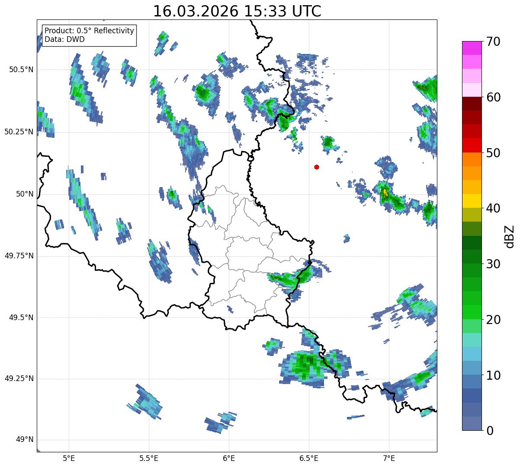Click the yellow high-reflectivity core near 7°E, 50°N
Screen dimensions: 520x467
click(x=385, y=192)
